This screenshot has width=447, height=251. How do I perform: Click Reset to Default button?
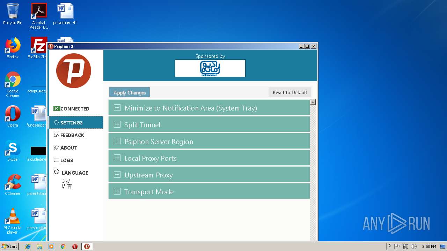tap(290, 92)
